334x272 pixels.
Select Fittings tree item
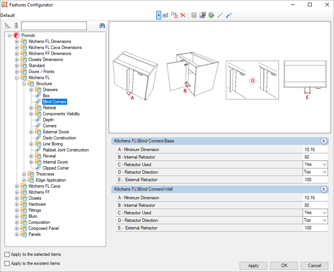point(35,210)
